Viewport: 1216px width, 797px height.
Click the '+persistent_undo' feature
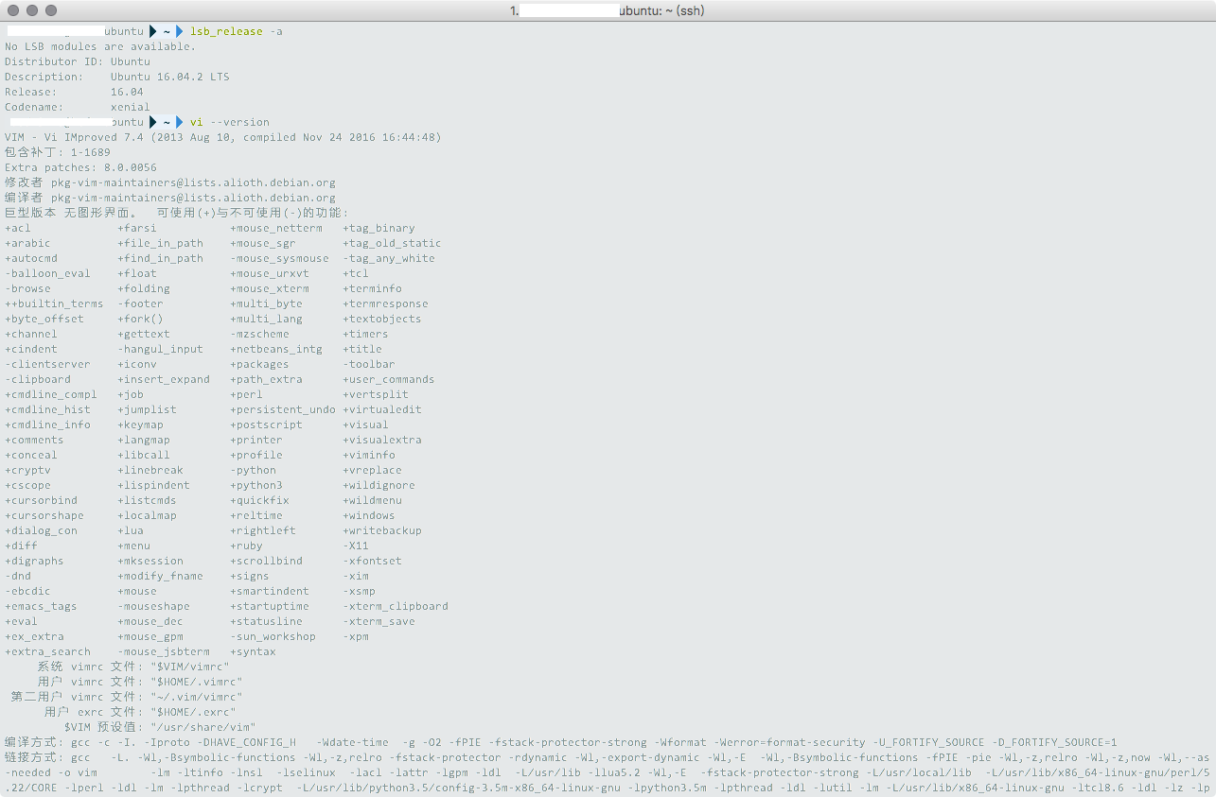click(283, 409)
